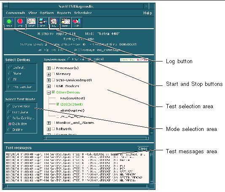225x192 pixels.
Task: Expand the USB_Devices tree node
Action: [x=48, y=86]
